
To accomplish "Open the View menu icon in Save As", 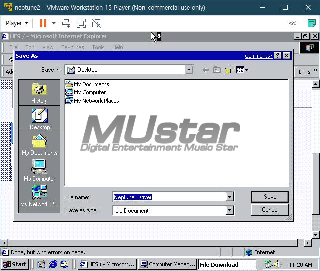I will (x=242, y=70).
